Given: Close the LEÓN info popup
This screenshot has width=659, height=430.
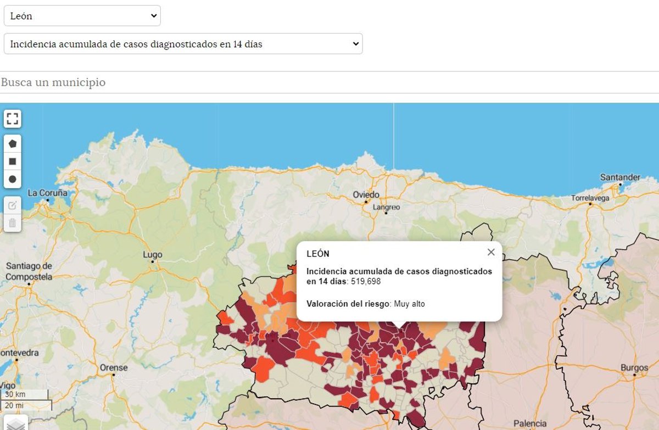Looking at the screenshot, I should pyautogui.click(x=491, y=252).
